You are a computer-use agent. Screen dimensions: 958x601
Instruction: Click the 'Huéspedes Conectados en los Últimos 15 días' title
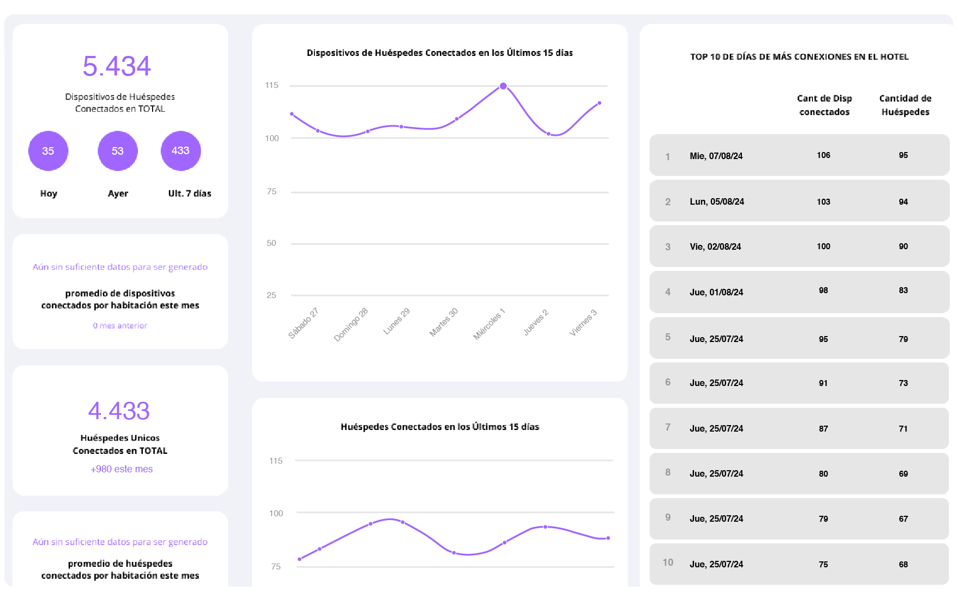pyautogui.click(x=440, y=427)
